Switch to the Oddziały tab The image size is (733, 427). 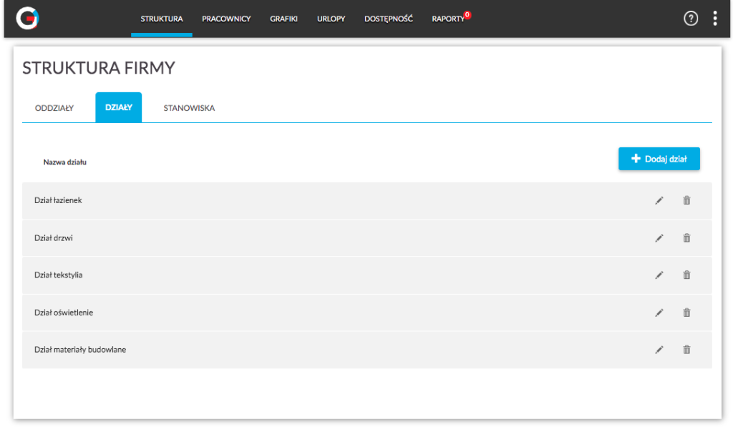click(54, 108)
